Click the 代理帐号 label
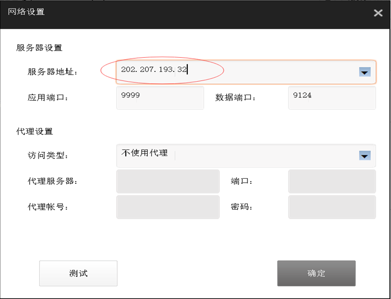Viewport: 391px width, 299px height. pos(48,207)
